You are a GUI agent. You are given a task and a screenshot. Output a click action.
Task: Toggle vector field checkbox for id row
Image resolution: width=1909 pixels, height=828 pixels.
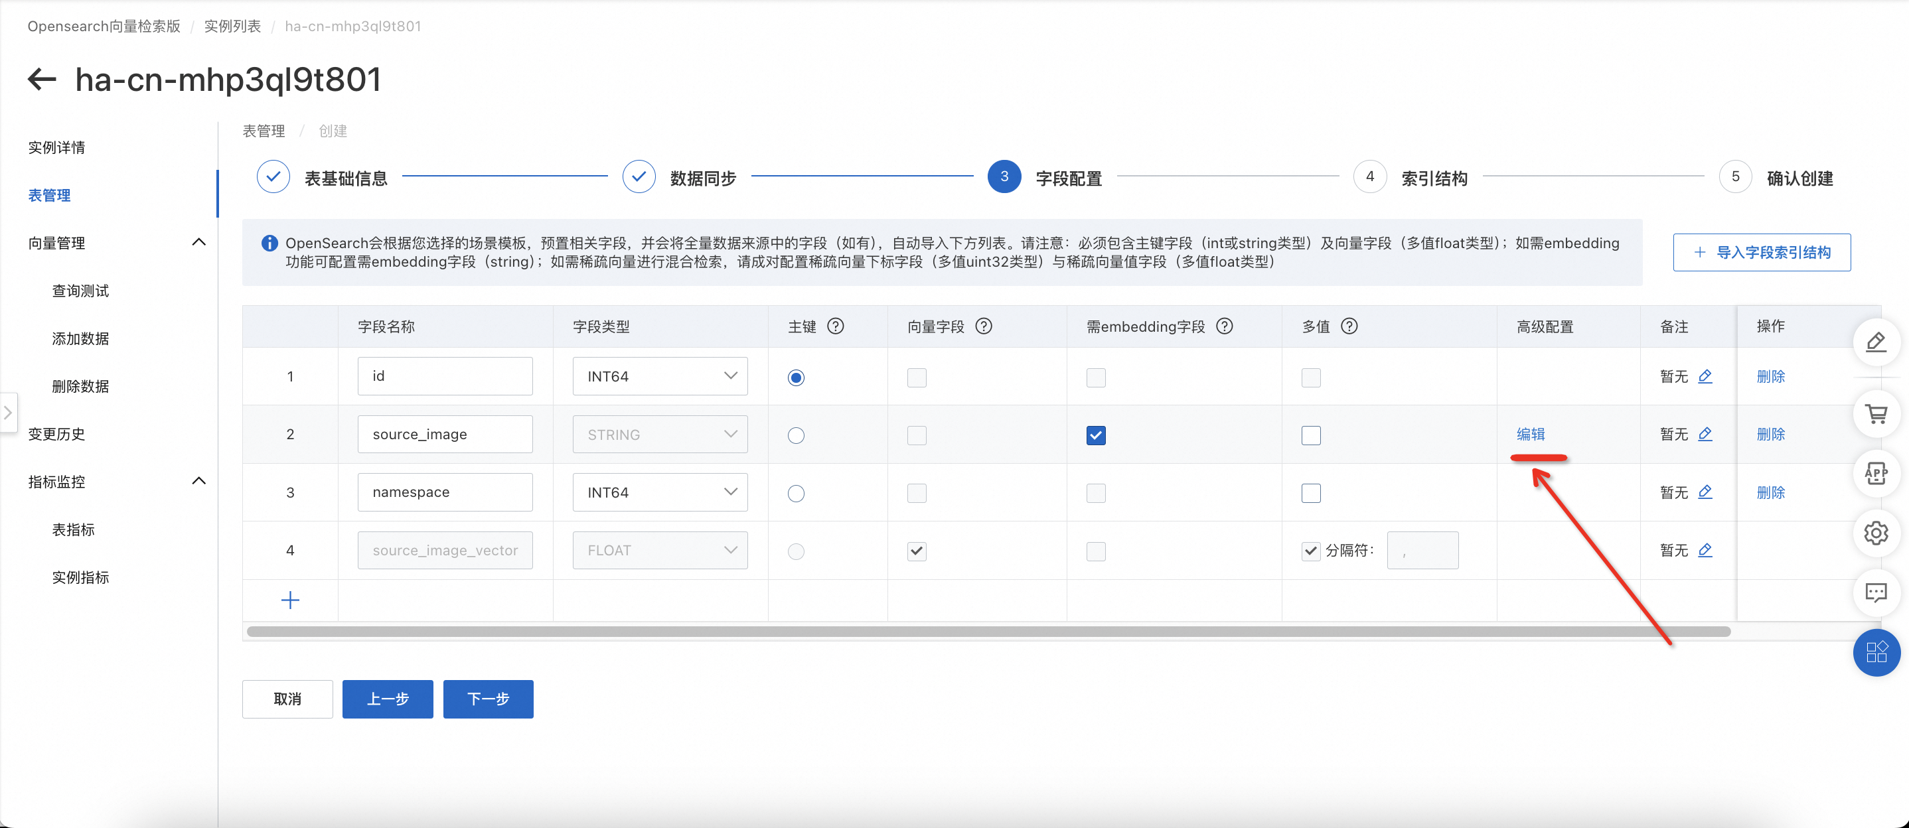(917, 378)
